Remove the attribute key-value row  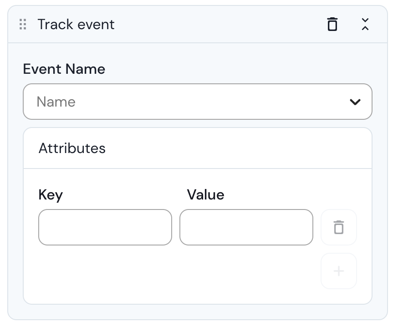(339, 227)
